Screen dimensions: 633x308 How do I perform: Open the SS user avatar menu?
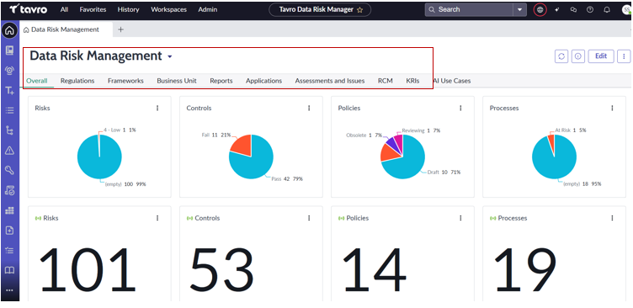tap(626, 10)
